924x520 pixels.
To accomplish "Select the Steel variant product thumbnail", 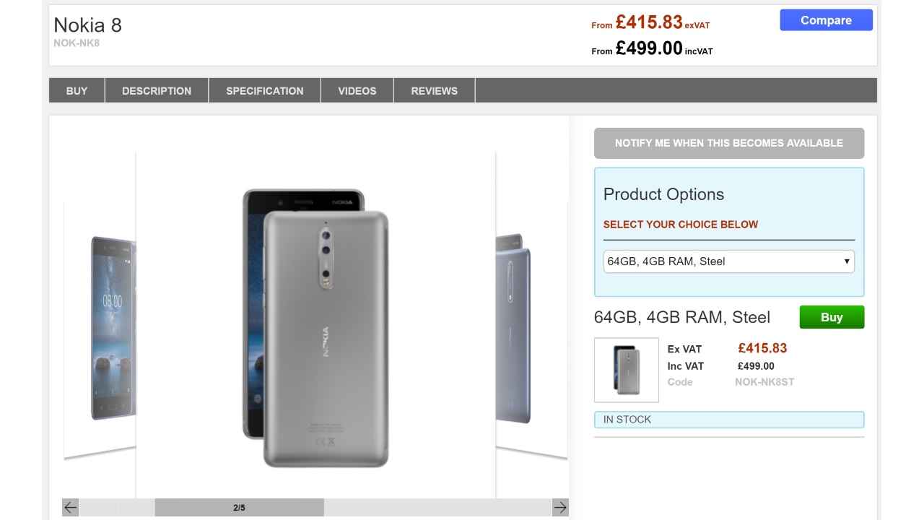I will (627, 370).
